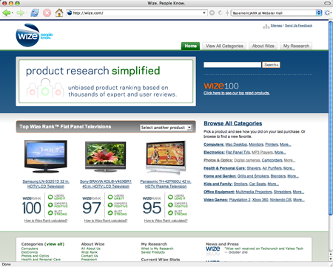This screenshot has width=333, height=267.
Task: Click the Wize Blog logo in footer
Action: tap(212, 251)
